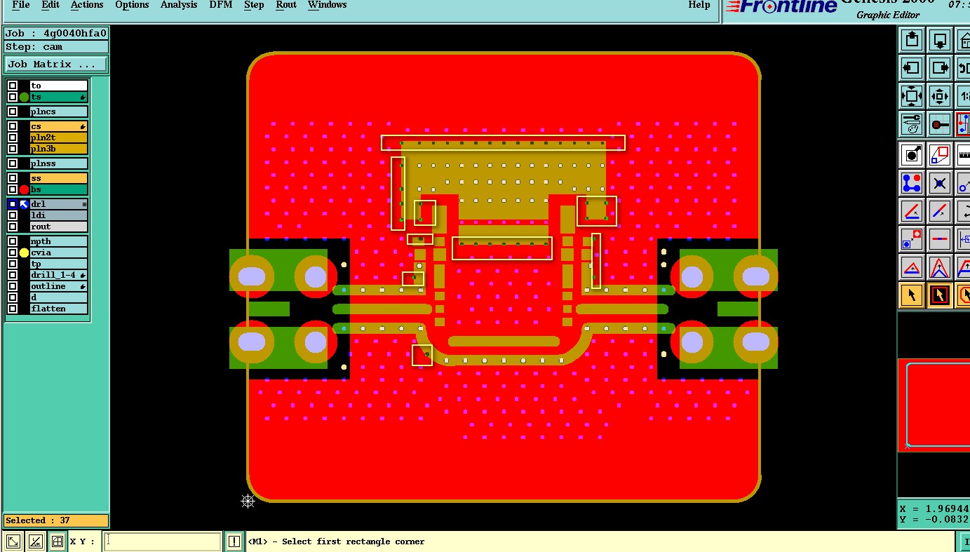Screen dimensions: 970x552
Task: Click the icon left of XY field
Action: pyautogui.click(x=58, y=541)
